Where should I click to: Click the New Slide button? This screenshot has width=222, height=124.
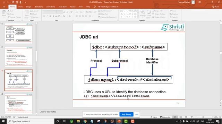(x=27, y=14)
